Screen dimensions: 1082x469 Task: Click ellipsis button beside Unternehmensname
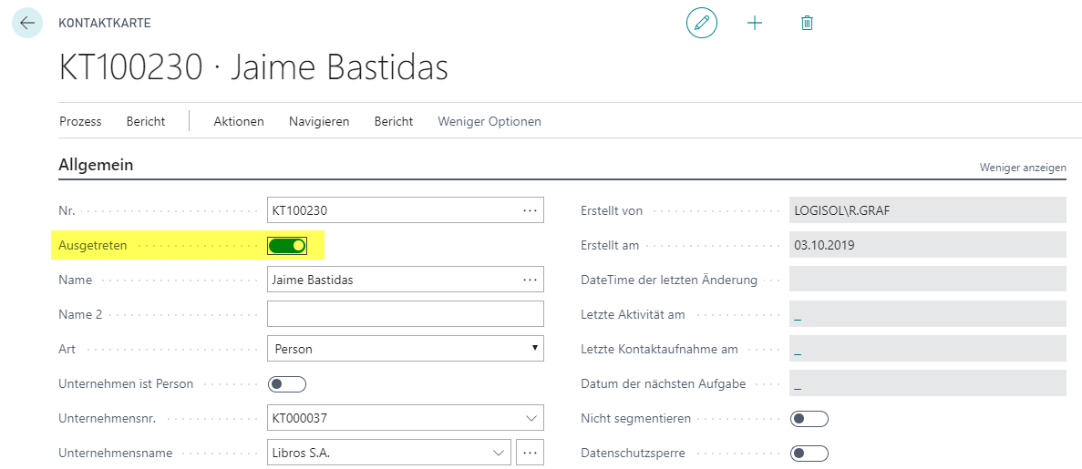point(530,453)
